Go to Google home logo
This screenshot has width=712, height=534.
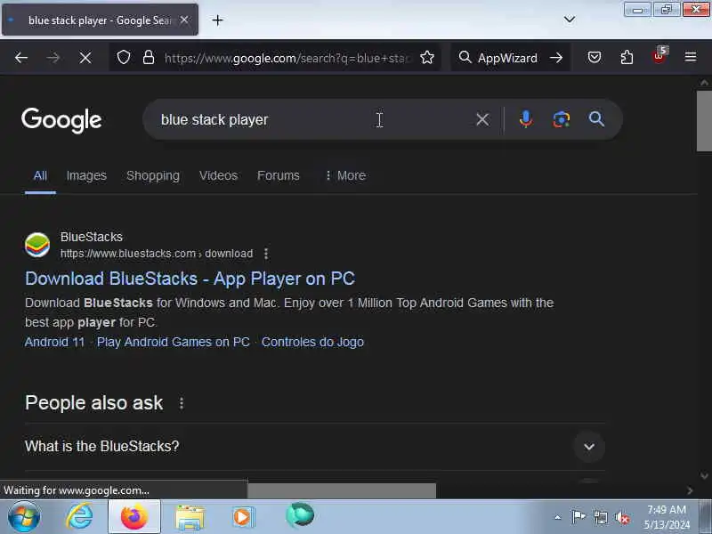pos(61,120)
